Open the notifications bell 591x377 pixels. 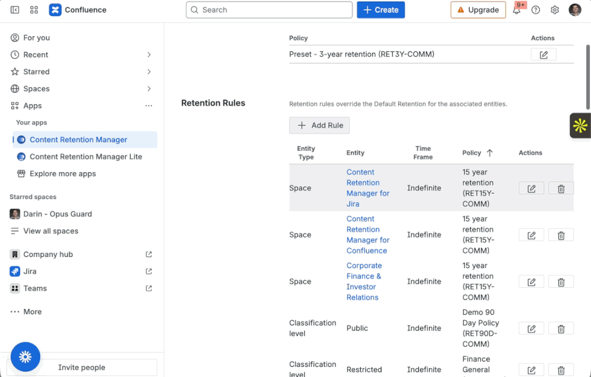[516, 10]
